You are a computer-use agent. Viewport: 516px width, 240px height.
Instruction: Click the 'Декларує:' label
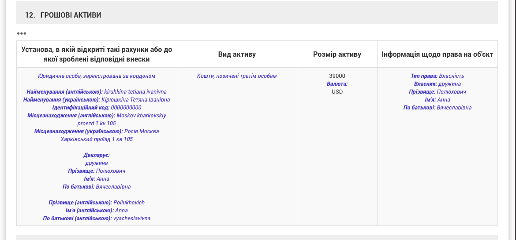tap(97, 155)
